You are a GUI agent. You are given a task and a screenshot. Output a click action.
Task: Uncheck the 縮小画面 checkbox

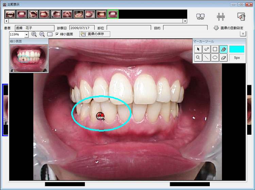pos(57,34)
